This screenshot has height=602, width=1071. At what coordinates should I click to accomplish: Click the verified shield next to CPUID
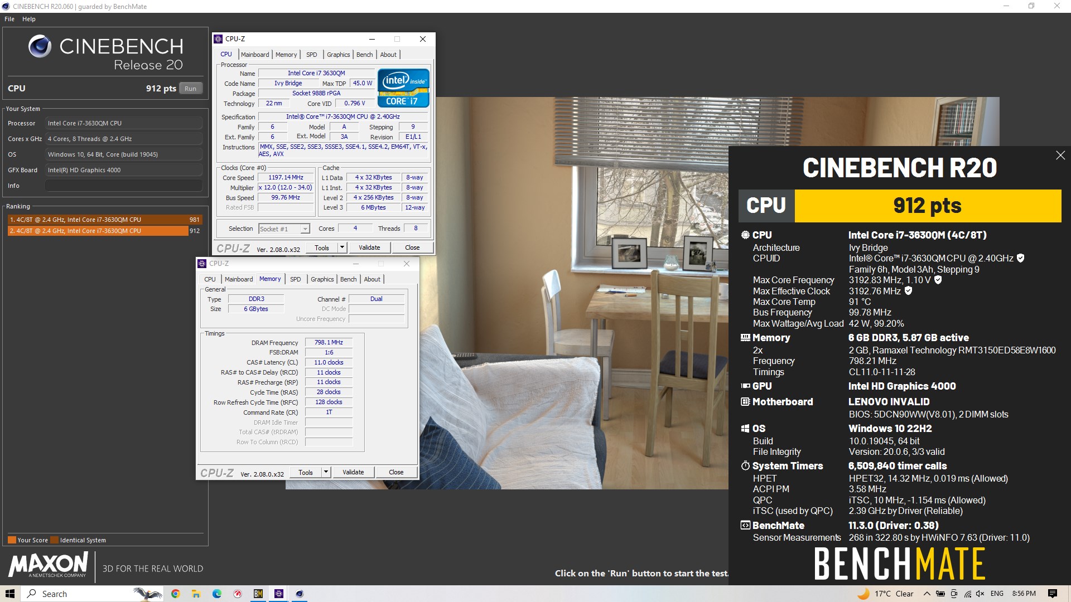1020,258
